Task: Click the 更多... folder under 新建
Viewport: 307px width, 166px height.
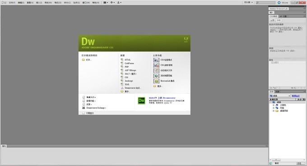Action: [x=122, y=92]
